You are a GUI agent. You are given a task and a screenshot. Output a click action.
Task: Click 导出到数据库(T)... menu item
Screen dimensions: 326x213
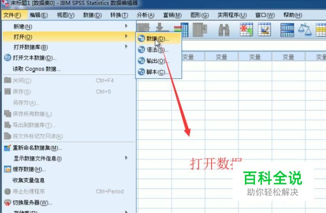point(69,125)
